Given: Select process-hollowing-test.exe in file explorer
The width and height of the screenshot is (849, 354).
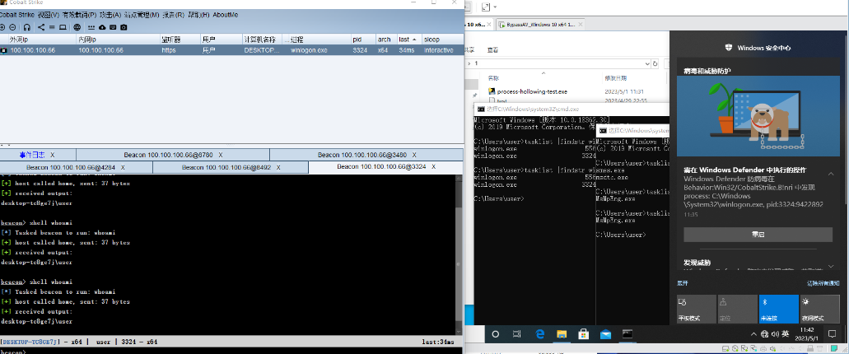Looking at the screenshot, I should (x=532, y=91).
